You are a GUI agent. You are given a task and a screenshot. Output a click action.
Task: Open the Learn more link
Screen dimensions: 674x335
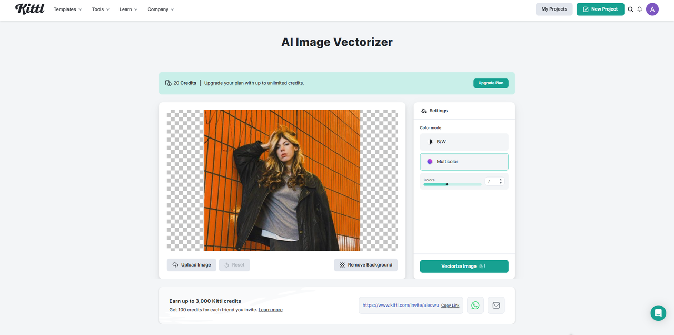coord(271,310)
